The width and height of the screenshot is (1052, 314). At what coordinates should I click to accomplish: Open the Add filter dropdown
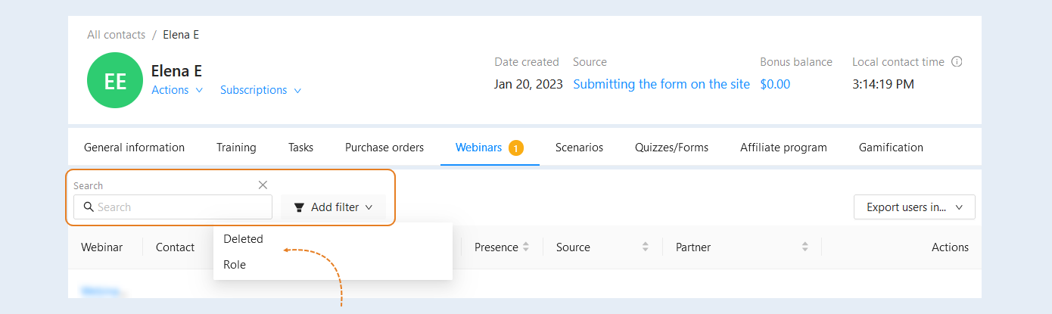point(333,207)
